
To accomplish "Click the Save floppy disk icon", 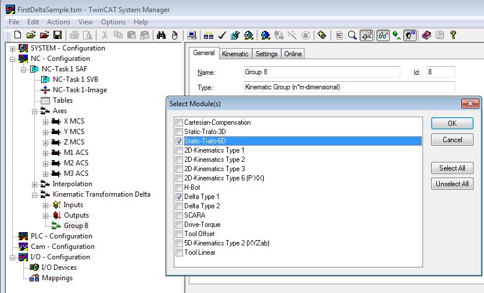I will (58, 35).
